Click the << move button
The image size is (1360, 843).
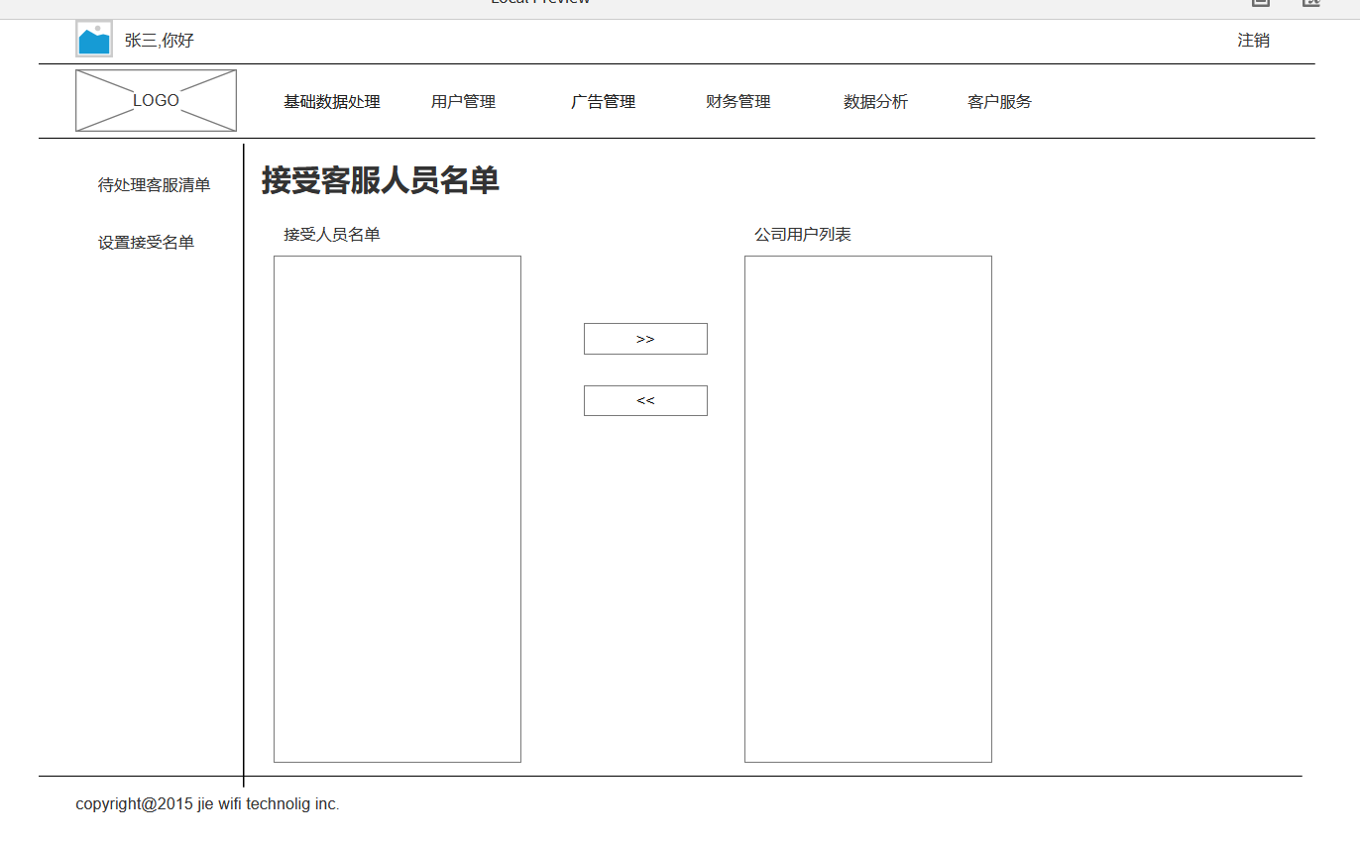click(x=645, y=401)
